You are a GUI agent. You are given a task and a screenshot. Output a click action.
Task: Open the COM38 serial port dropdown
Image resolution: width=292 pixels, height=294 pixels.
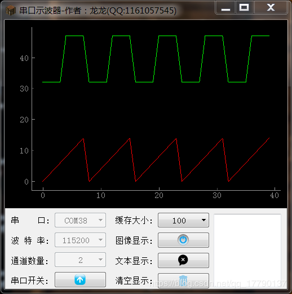point(80,220)
